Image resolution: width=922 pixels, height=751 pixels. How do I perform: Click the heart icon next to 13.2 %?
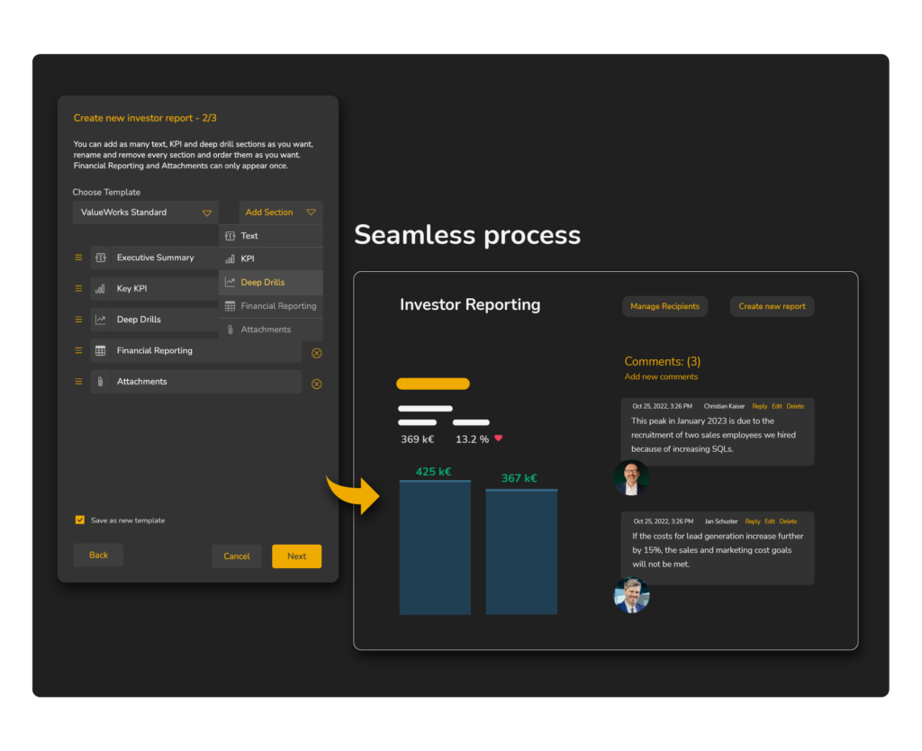pos(498,439)
